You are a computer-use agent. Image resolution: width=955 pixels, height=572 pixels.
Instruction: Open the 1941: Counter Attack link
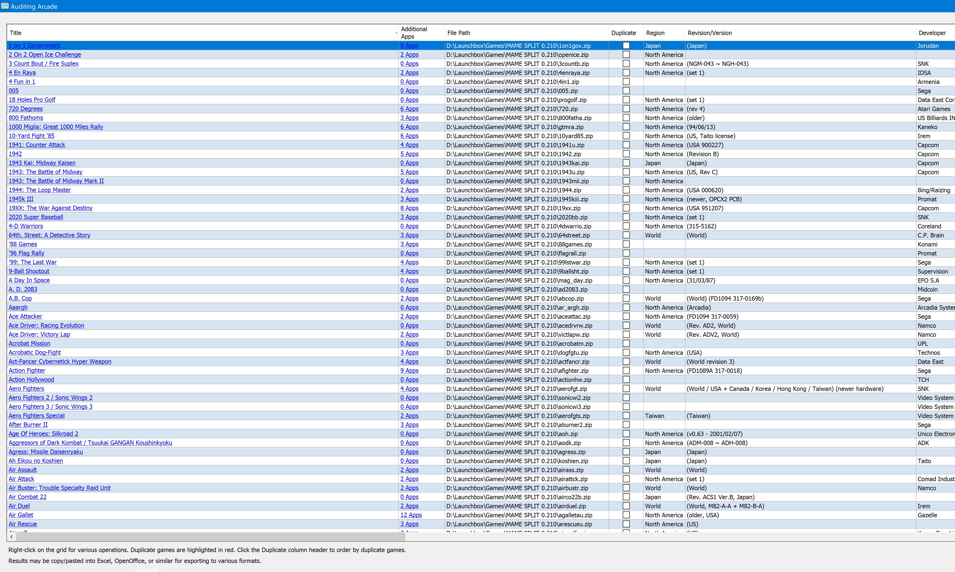pos(37,145)
